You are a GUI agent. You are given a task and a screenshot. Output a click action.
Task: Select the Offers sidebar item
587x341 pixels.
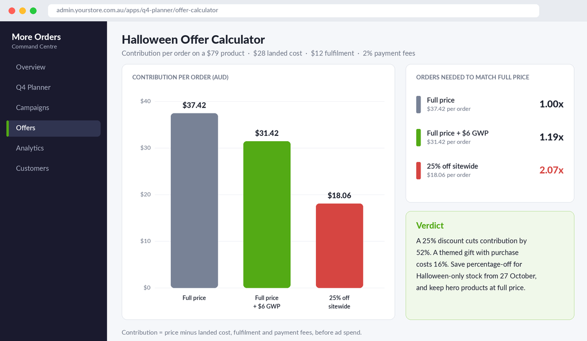click(x=53, y=128)
